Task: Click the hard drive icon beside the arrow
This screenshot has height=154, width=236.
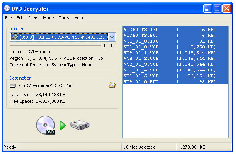Action: pyautogui.click(x=80, y=125)
